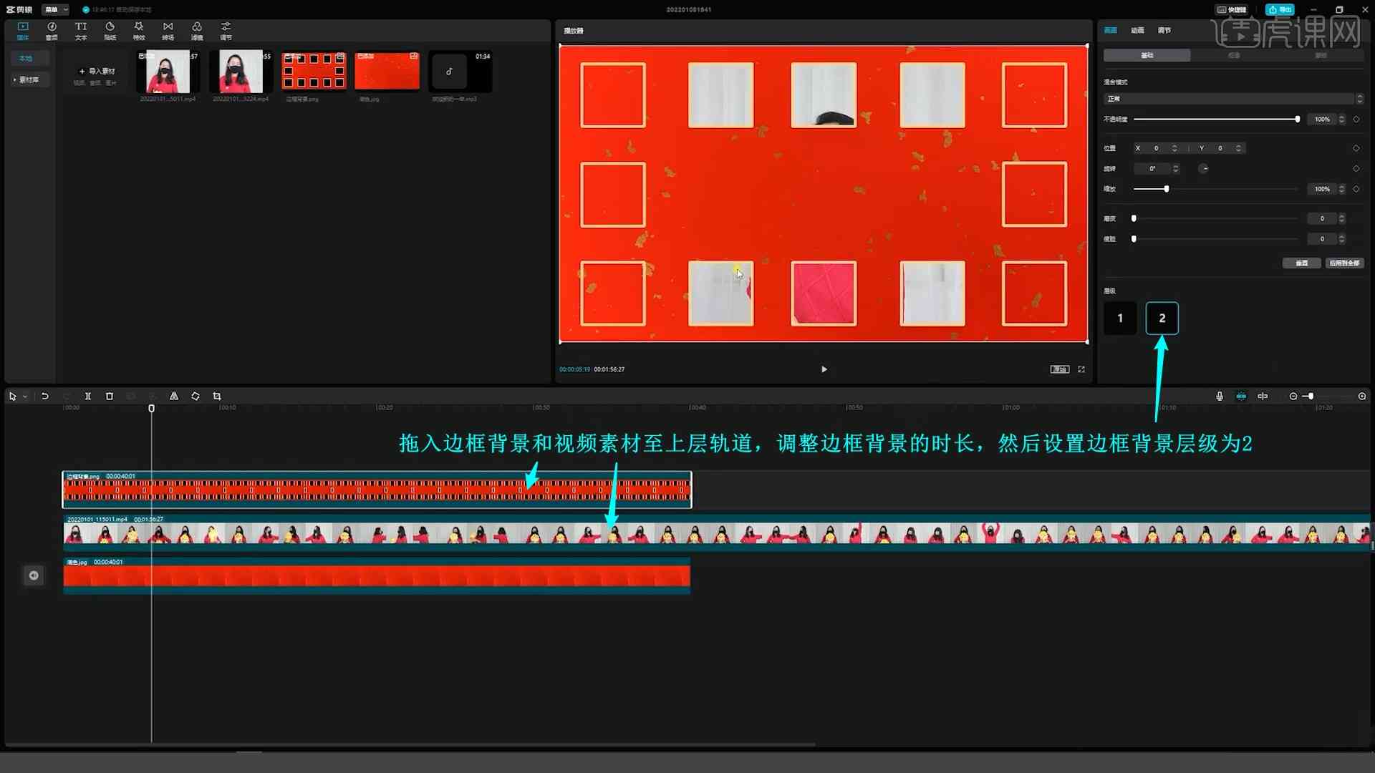The width and height of the screenshot is (1375, 773).
Task: Click the 导出 export button
Action: click(x=1280, y=9)
